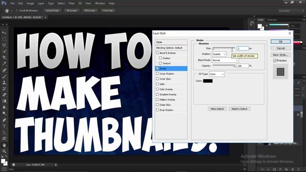Select the Move tool

[4, 32]
